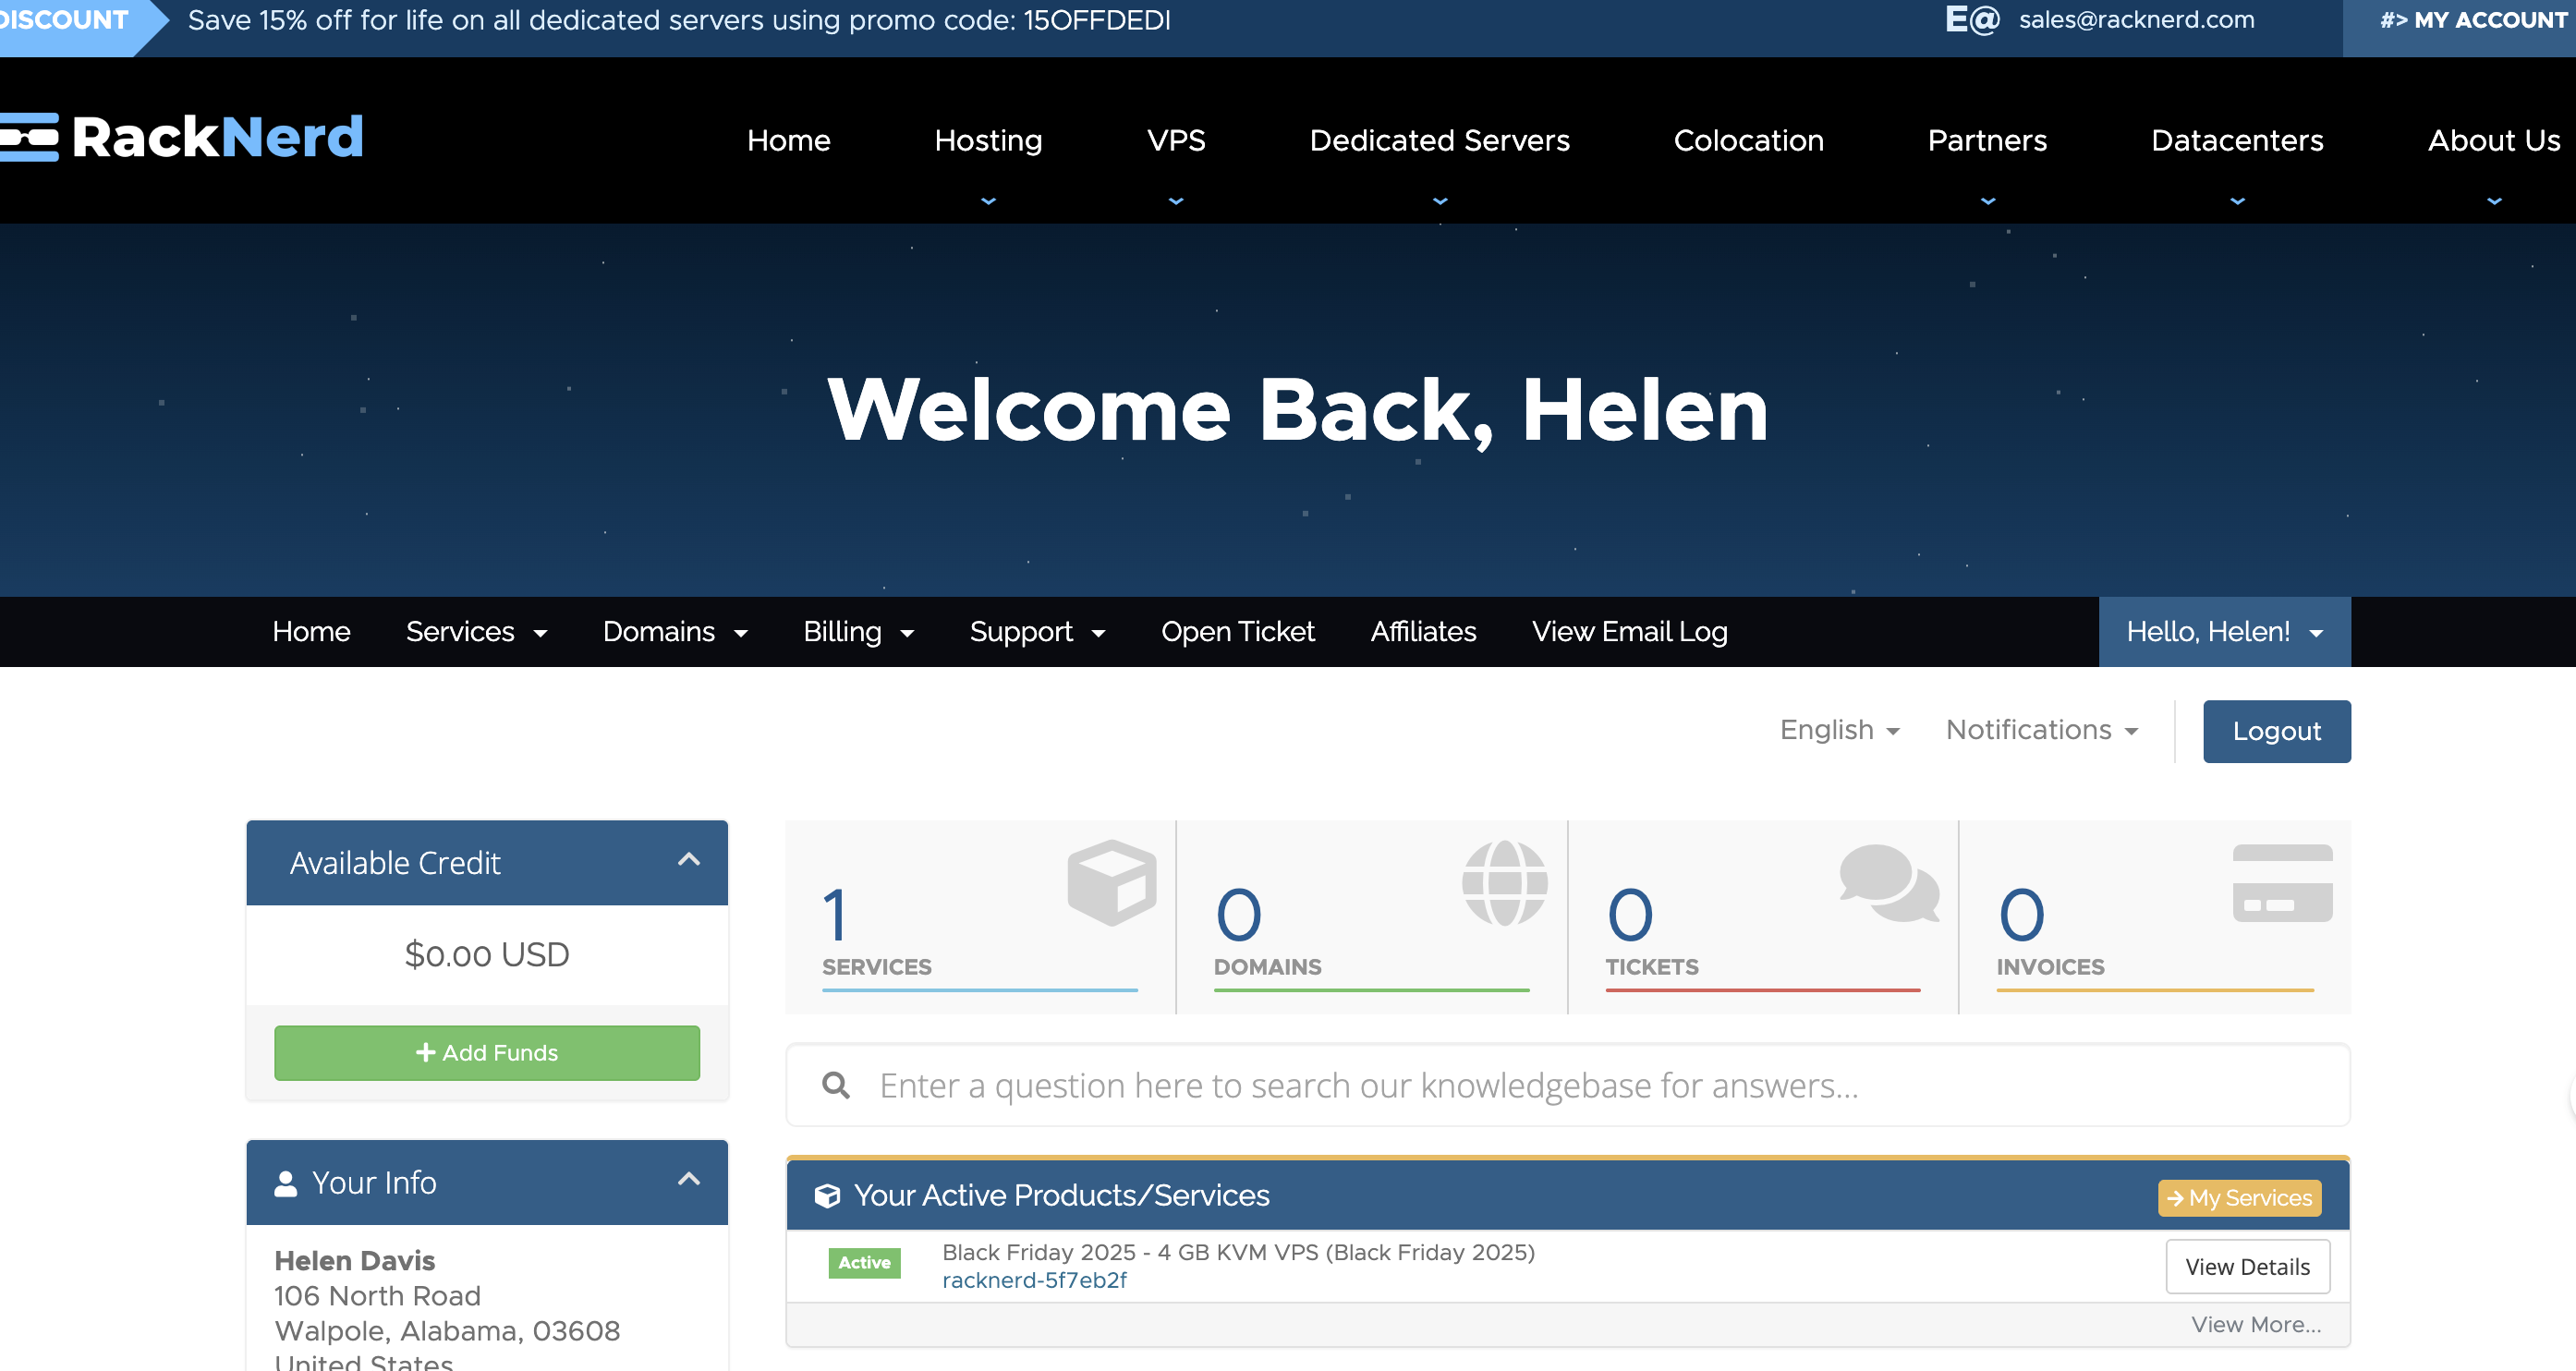Viewport: 2576px width, 1371px height.
Task: Collapse the Your Info panel
Action: [688, 1180]
